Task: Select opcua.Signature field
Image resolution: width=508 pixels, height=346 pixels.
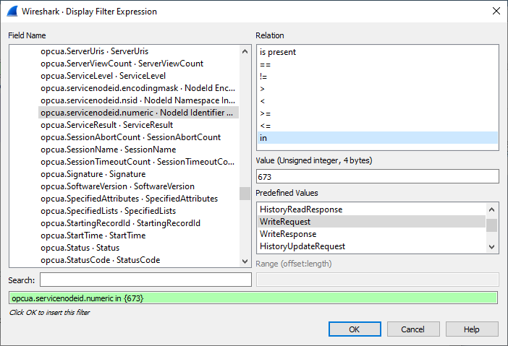Action: (x=138, y=174)
